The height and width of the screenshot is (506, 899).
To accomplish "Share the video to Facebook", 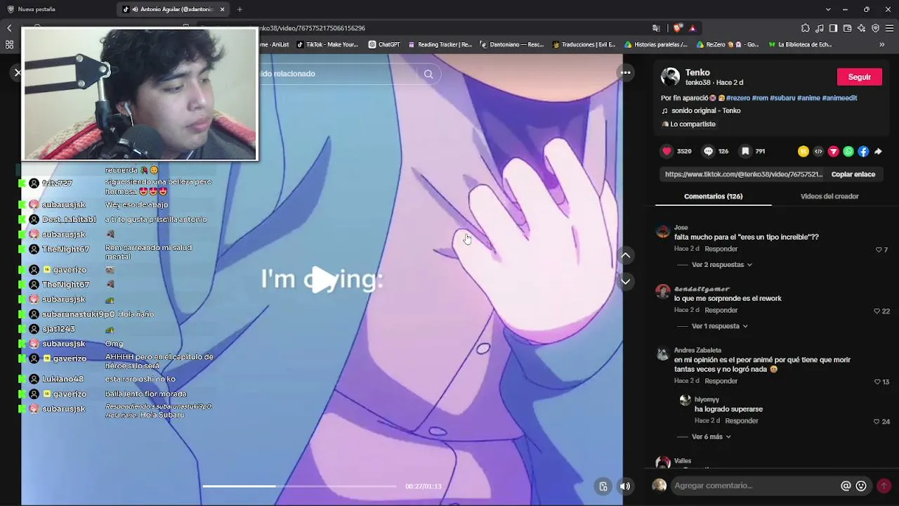I will [863, 151].
